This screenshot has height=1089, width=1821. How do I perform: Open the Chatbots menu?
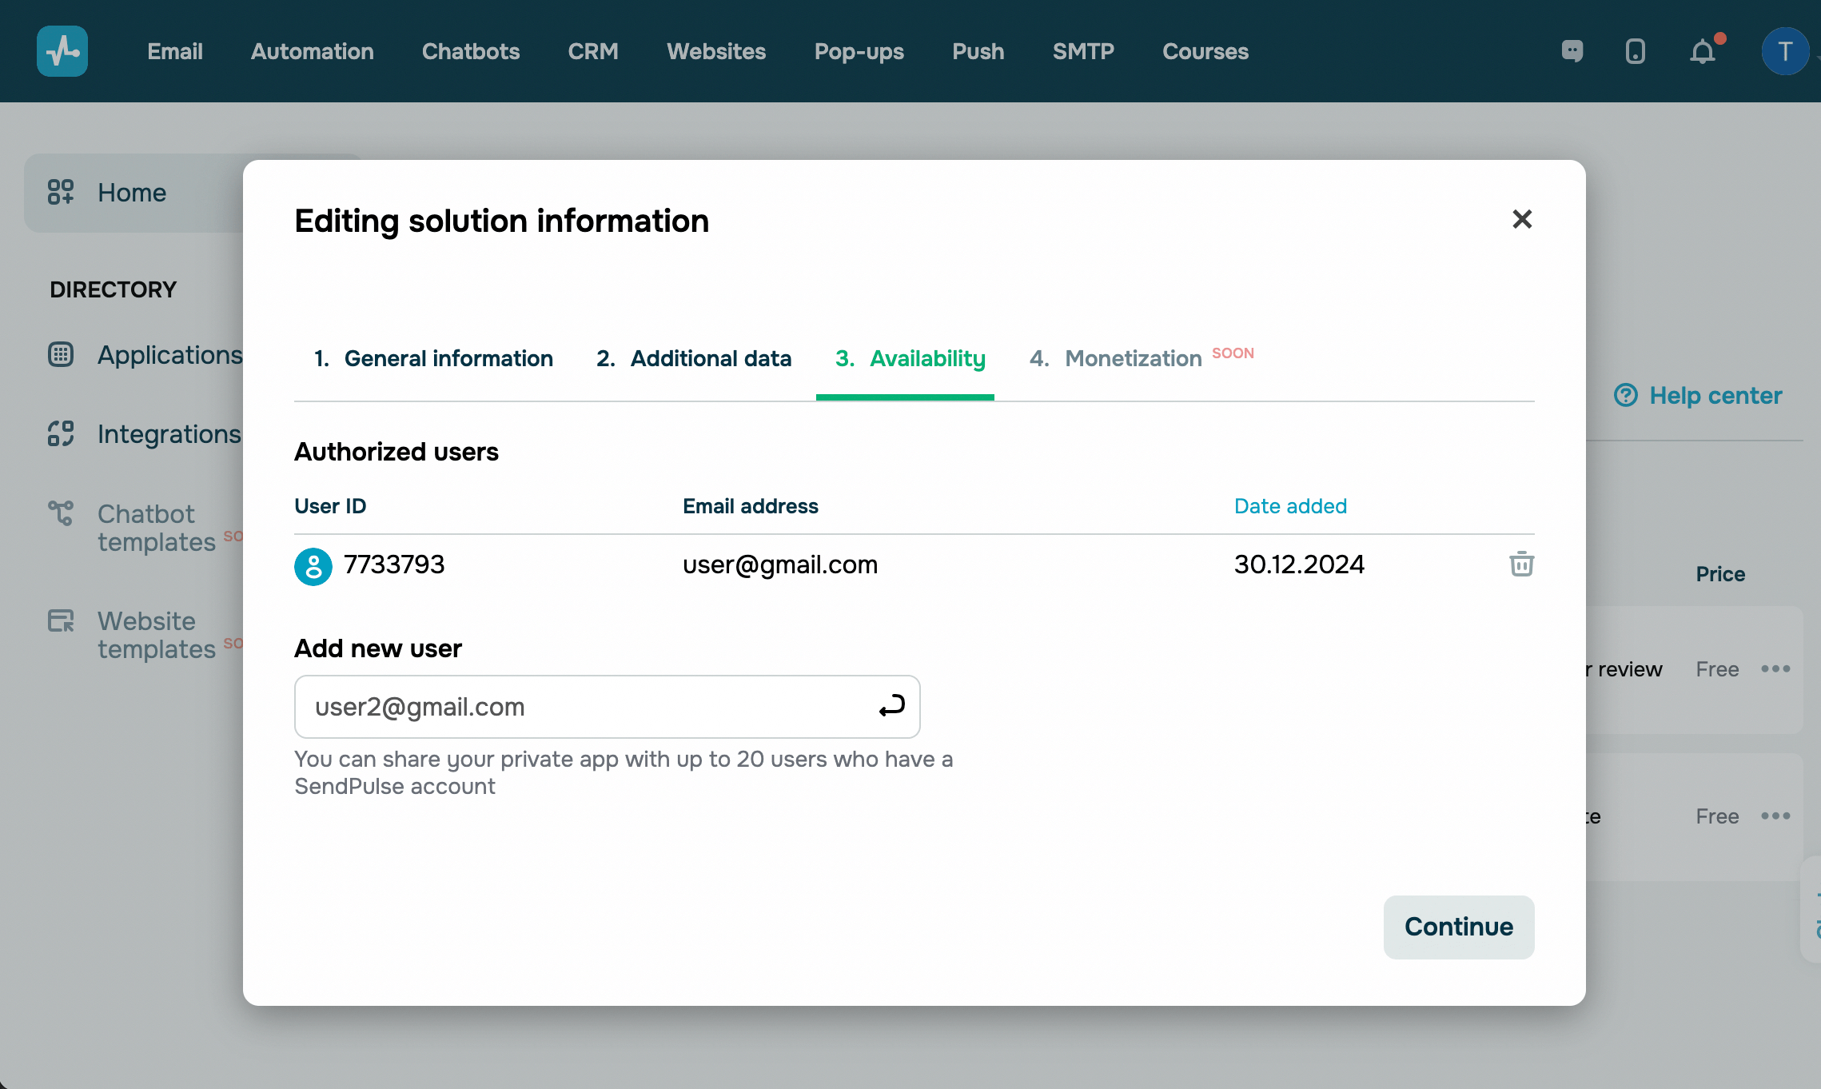470,51
